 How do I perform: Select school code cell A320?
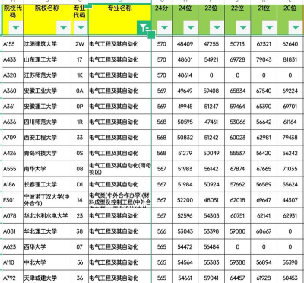[x=12, y=75]
